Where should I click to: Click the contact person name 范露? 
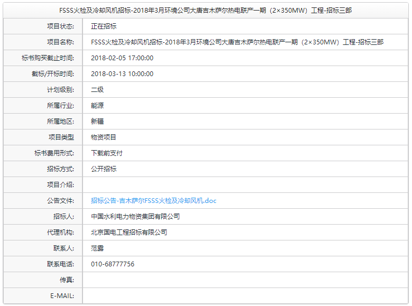97,248
